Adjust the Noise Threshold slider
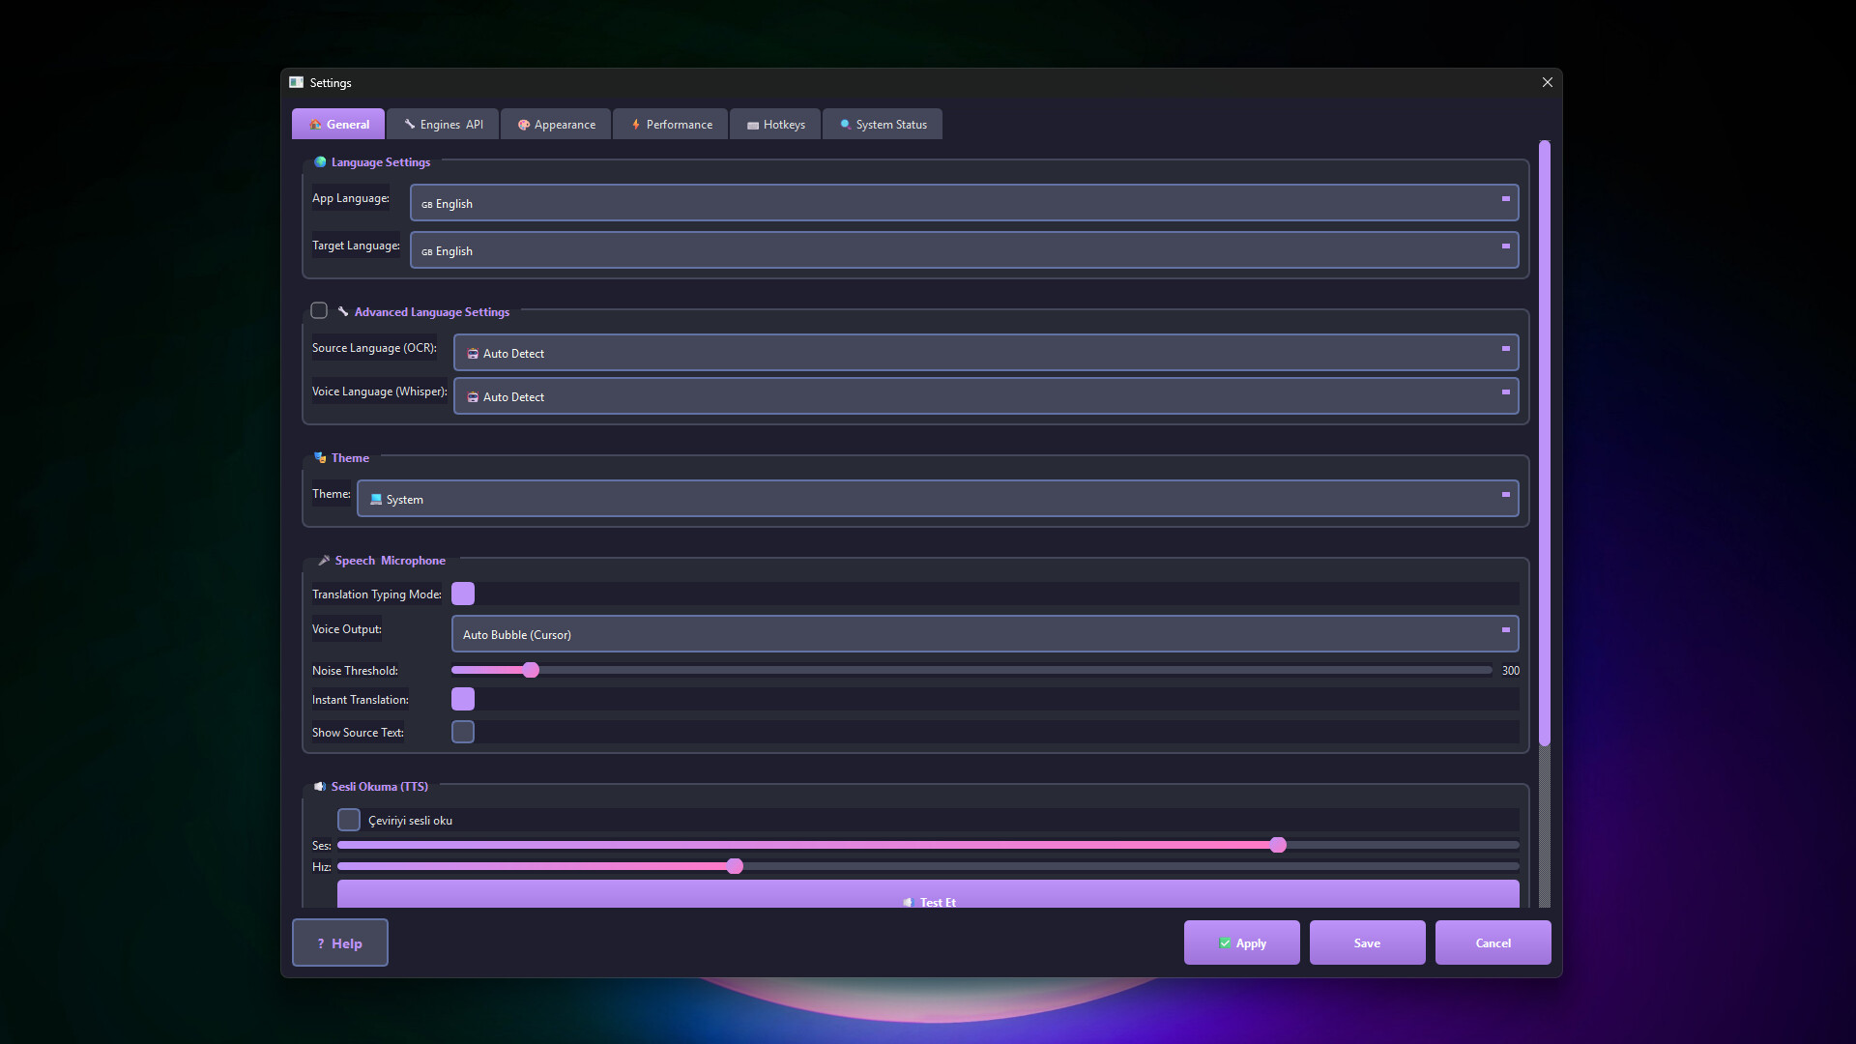1856x1044 pixels. 531,670
